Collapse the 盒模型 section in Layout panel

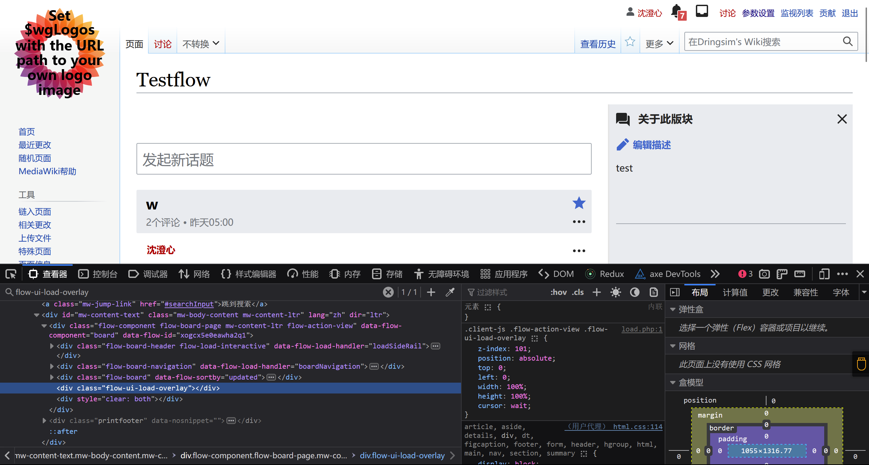point(673,382)
